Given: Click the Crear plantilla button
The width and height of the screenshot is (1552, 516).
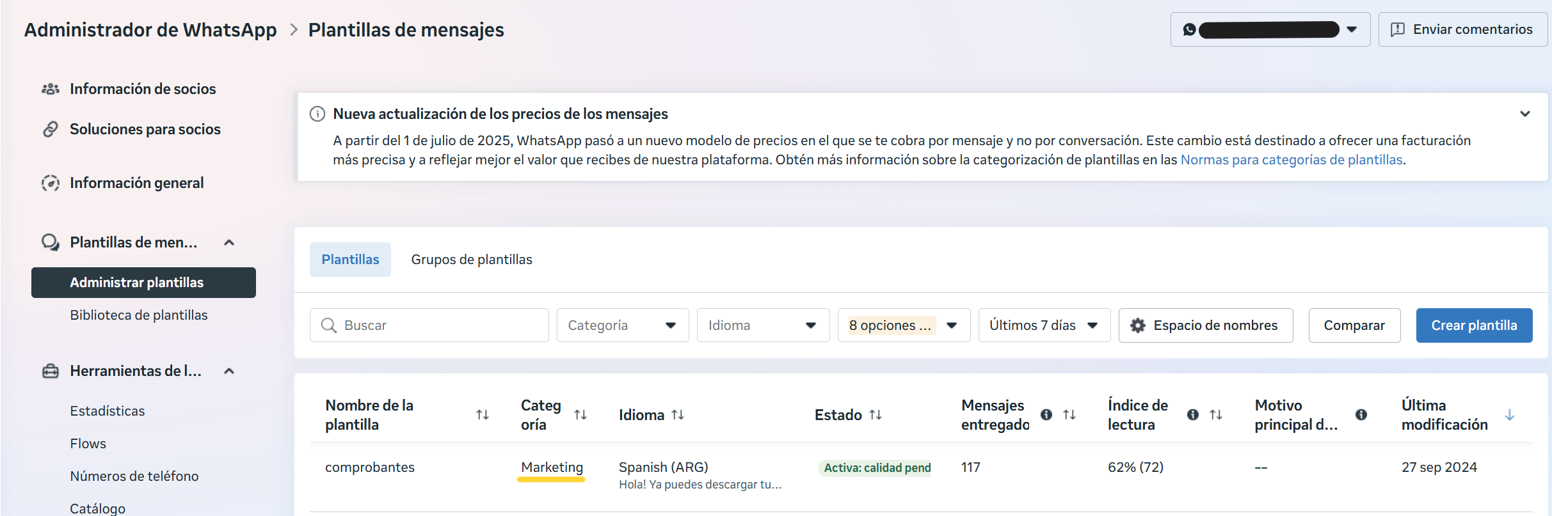Looking at the screenshot, I should point(1475,325).
